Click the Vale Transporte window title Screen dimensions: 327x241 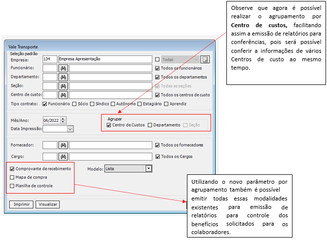coord(23,47)
